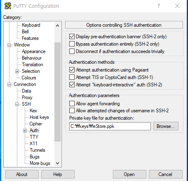The width and height of the screenshot is (188, 181).
Task: Click the Help button
Action: pyautogui.click(x=58, y=174)
